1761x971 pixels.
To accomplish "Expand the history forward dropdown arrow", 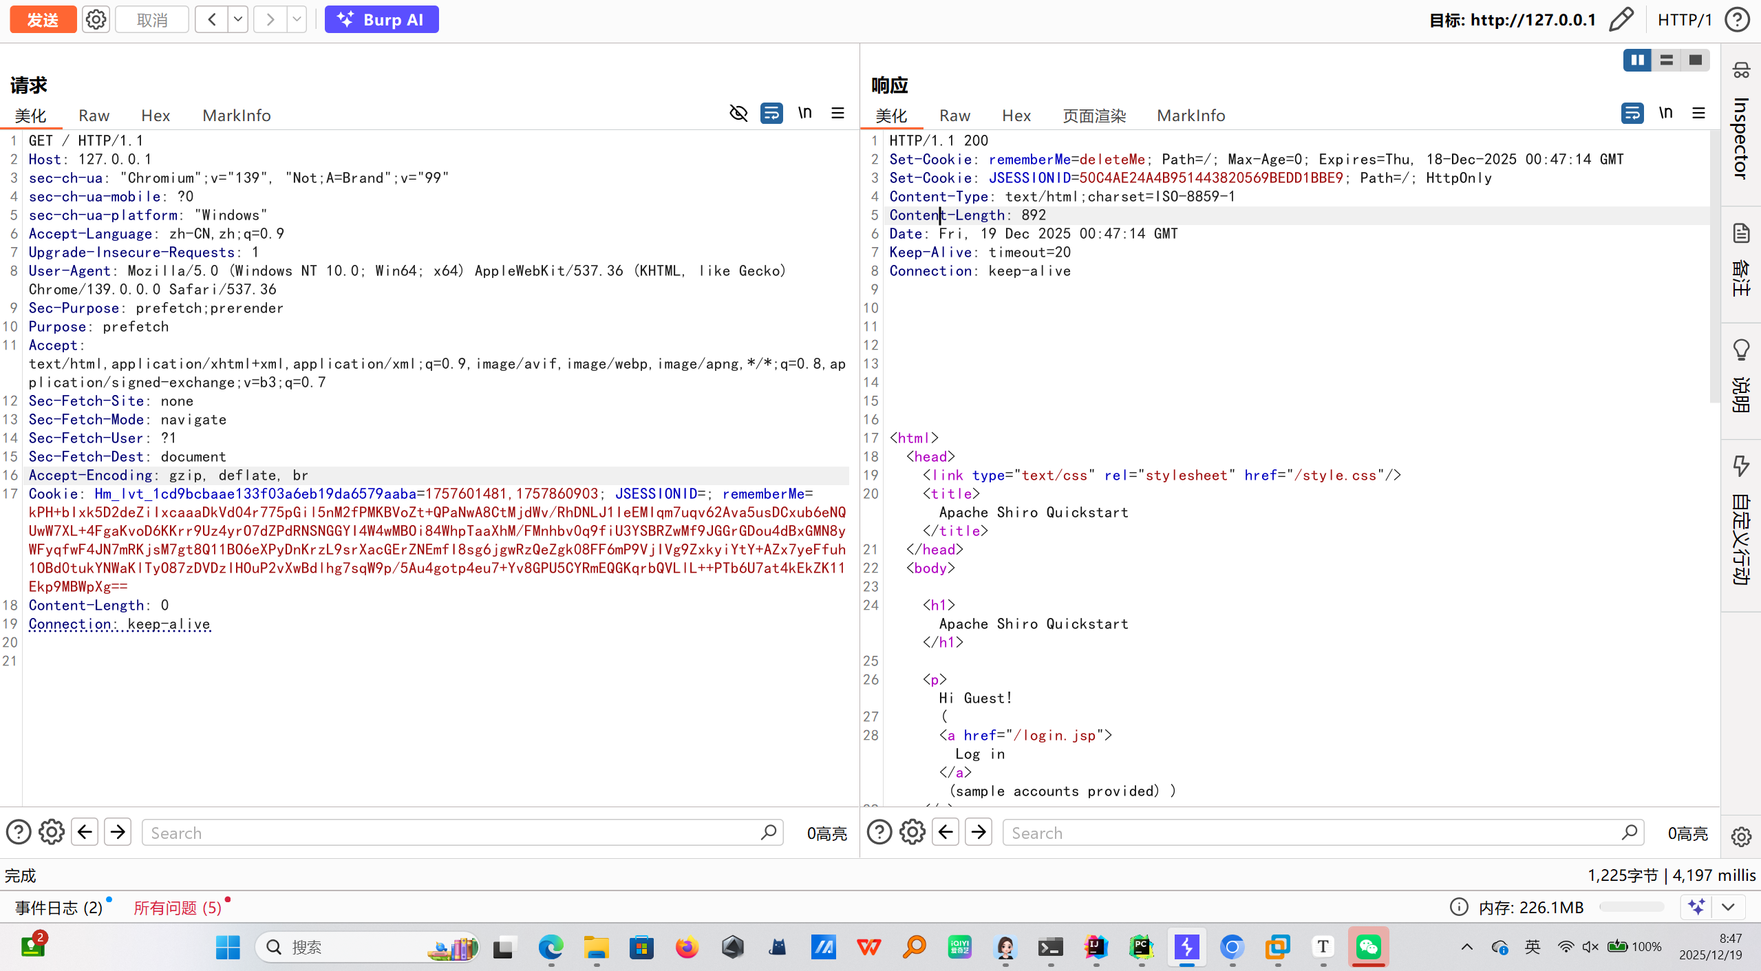I will [296, 19].
